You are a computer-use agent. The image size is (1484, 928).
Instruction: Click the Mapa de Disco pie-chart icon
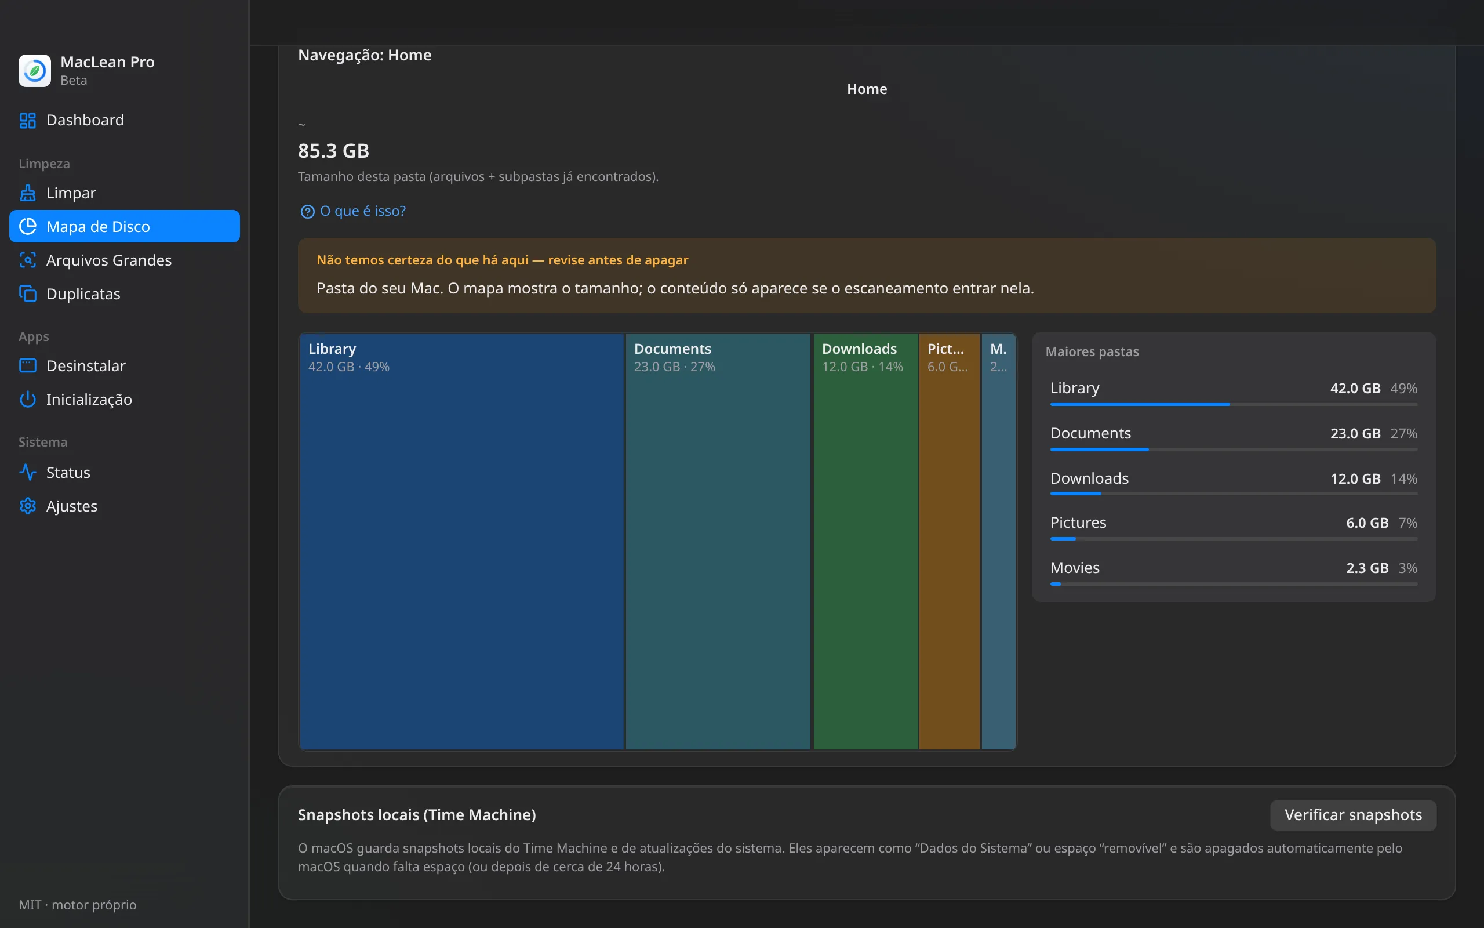28,226
